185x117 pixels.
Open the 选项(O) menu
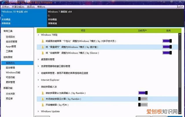click(x=31, y=7)
